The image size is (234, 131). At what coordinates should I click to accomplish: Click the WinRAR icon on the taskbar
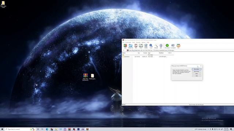click(87, 129)
